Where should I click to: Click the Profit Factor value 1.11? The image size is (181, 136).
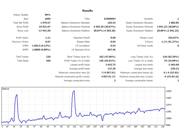[x=48, y=38]
